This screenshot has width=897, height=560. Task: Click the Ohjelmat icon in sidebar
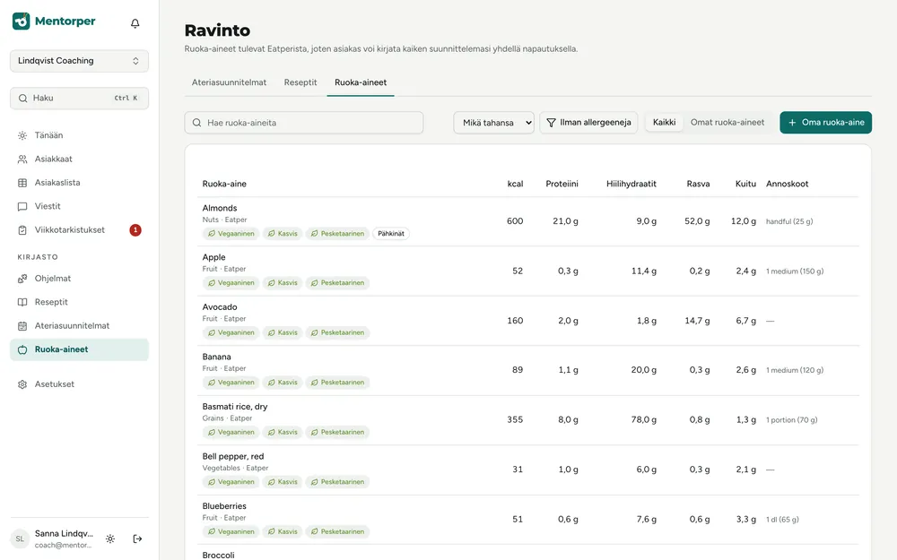(22, 279)
